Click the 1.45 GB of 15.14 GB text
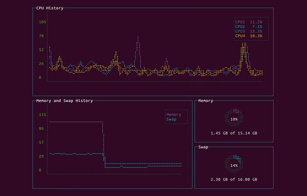 pyautogui.click(x=234, y=133)
